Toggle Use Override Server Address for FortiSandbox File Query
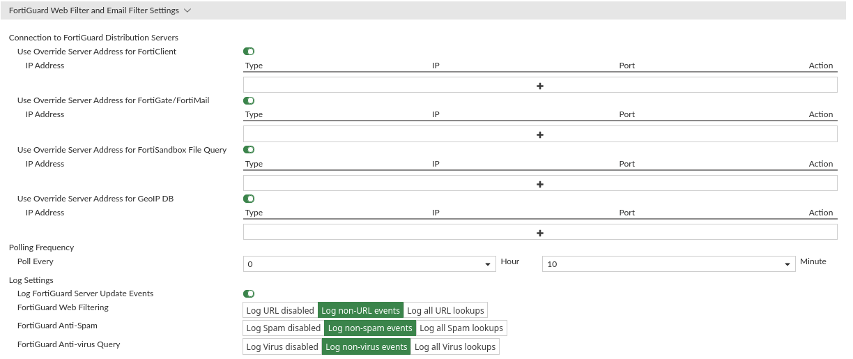Screen dimensions: 853x359 click(x=249, y=149)
